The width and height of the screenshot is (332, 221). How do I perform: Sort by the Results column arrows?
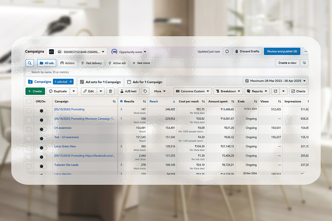click(x=144, y=101)
